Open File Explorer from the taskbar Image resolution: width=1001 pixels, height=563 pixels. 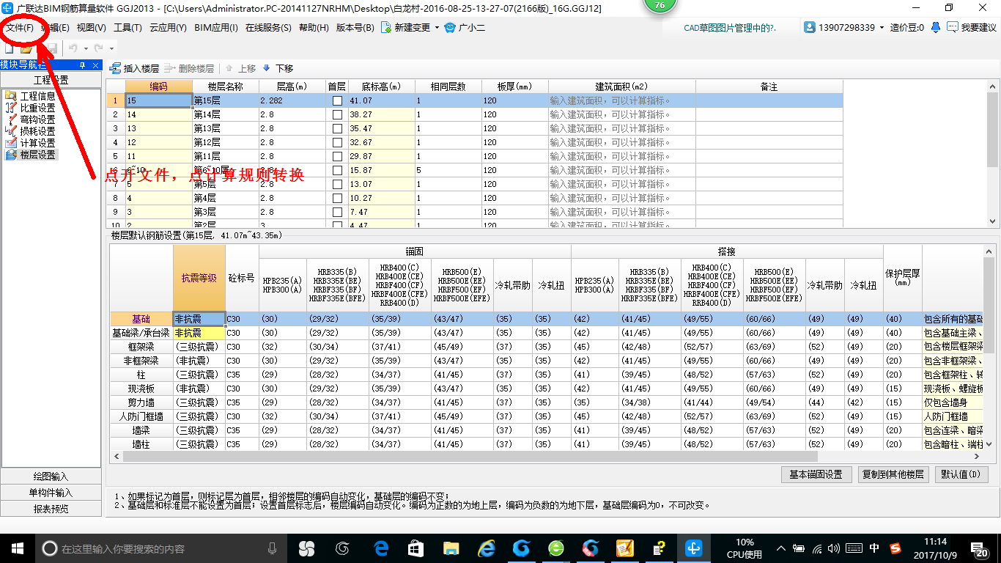[451, 548]
